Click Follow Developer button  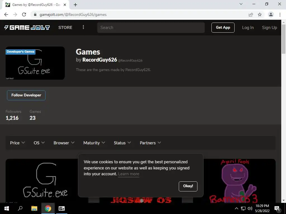click(26, 95)
